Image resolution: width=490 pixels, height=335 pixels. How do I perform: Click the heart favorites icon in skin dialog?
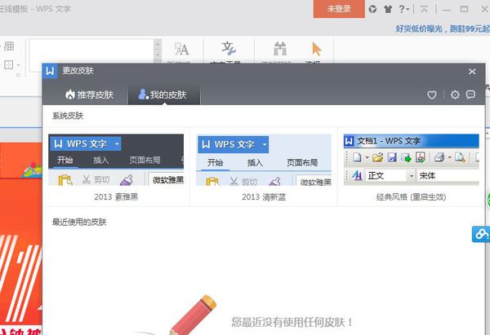[432, 95]
